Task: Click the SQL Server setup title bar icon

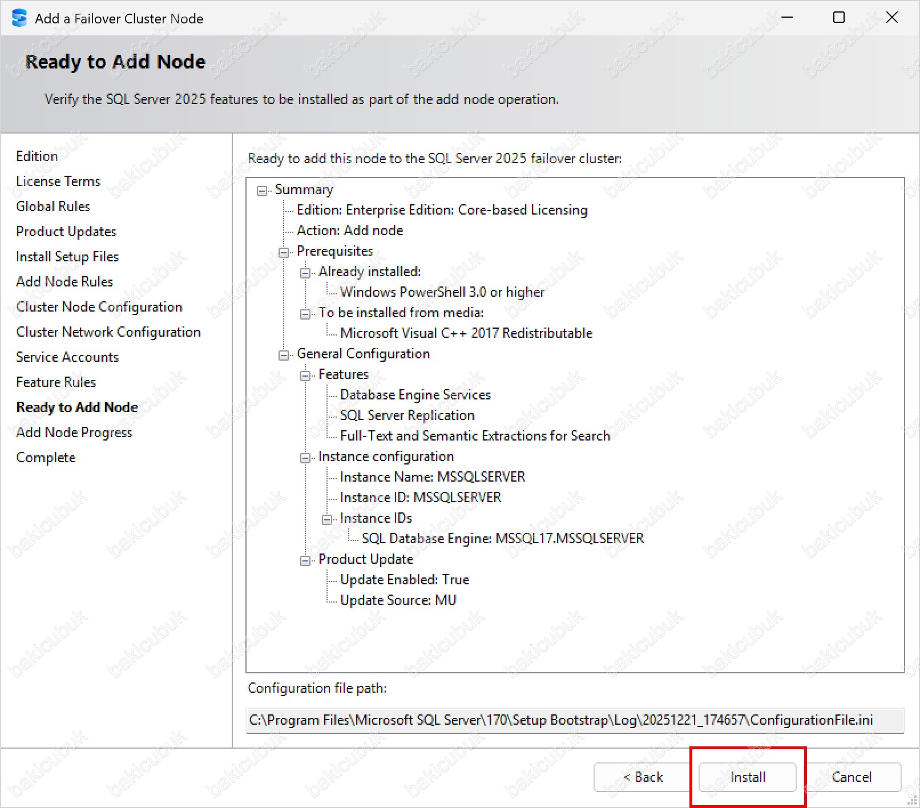Action: point(19,18)
